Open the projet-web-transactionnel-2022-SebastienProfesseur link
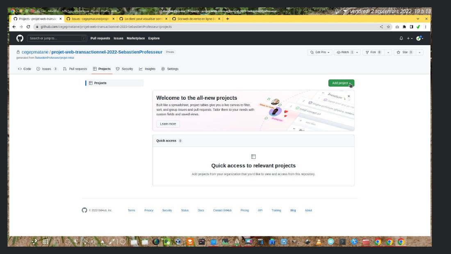Viewport: 451px width, 254px height. click(x=107, y=52)
